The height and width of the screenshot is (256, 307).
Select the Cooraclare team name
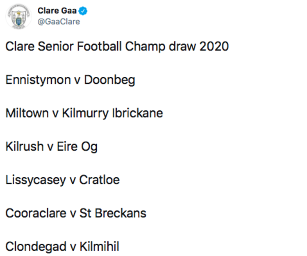point(36,213)
